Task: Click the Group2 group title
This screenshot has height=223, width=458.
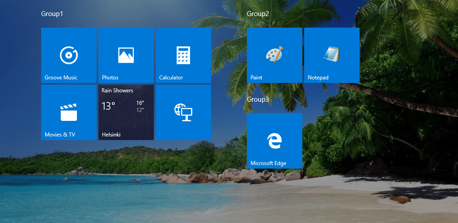Action: pos(258,14)
